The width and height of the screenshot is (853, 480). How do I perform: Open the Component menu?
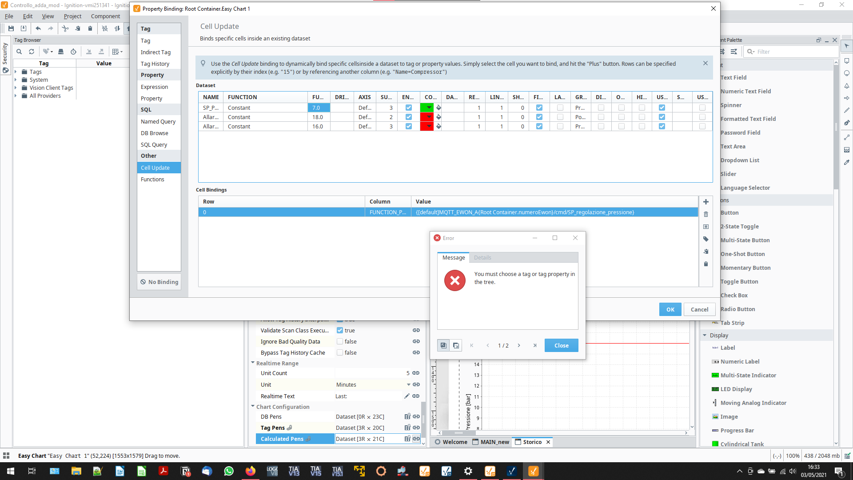tap(105, 16)
